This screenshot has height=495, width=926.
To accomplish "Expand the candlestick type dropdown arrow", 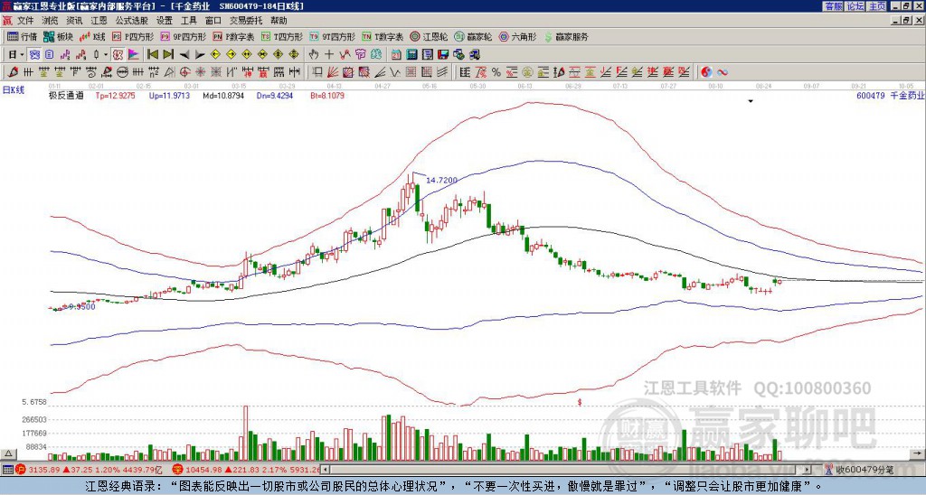I will [x=106, y=55].
